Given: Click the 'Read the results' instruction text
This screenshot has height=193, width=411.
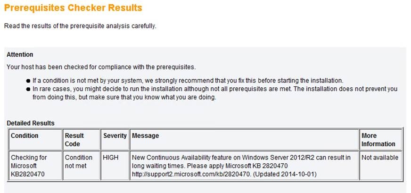Looking at the screenshot, I should point(80,26).
